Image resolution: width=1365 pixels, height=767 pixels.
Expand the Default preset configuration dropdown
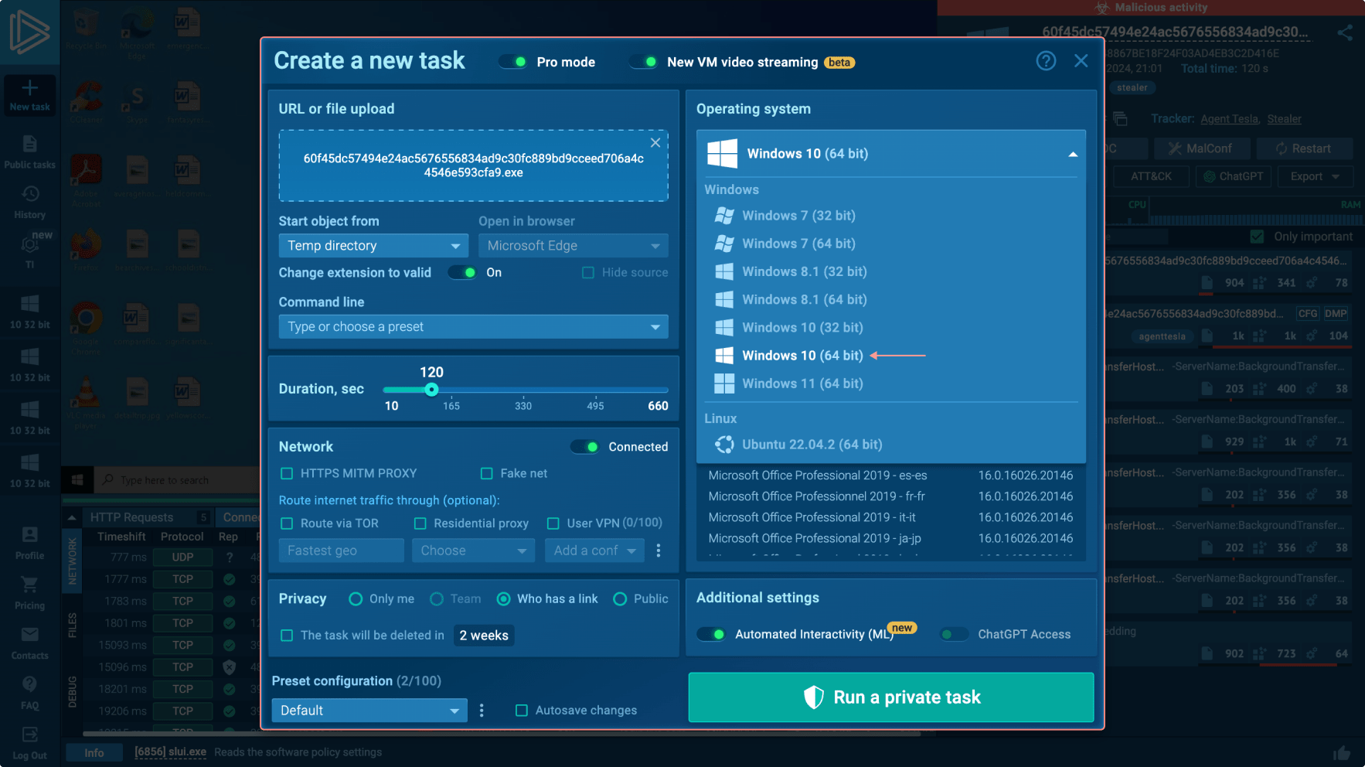click(x=369, y=711)
